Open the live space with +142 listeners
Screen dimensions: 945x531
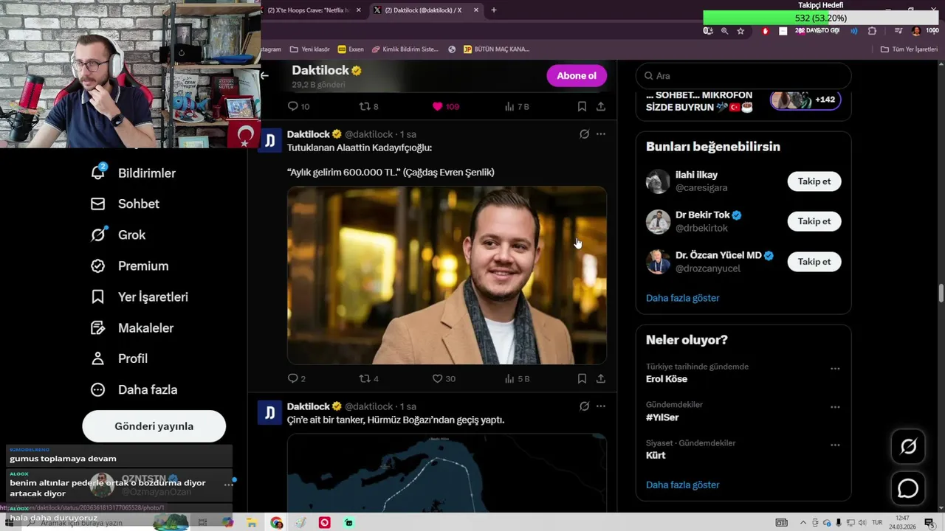pyautogui.click(x=805, y=100)
